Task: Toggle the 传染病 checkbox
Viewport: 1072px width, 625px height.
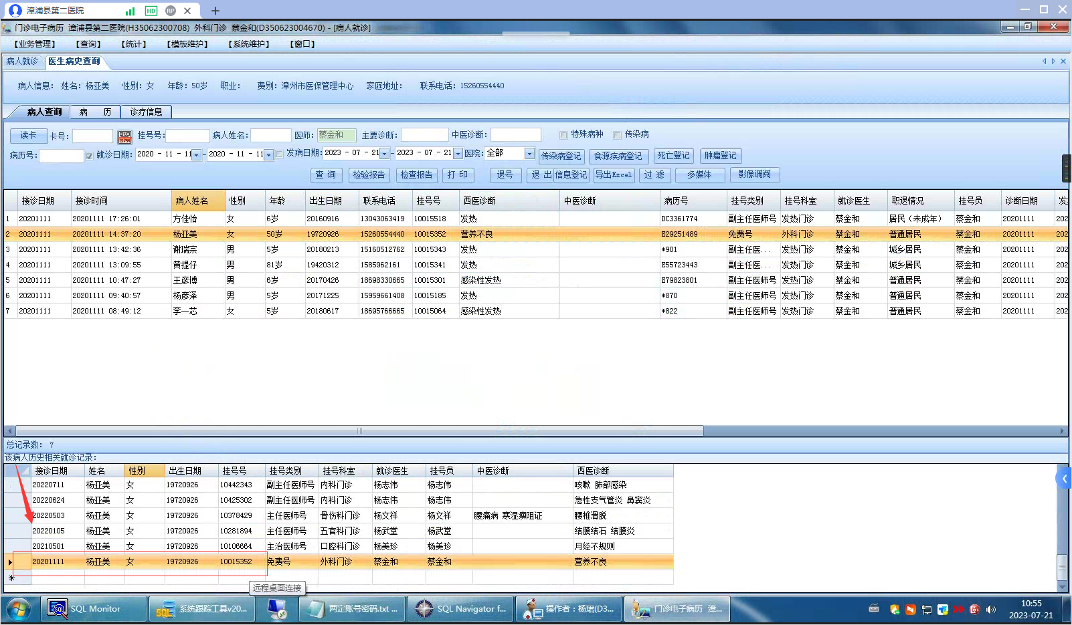Action: point(617,135)
